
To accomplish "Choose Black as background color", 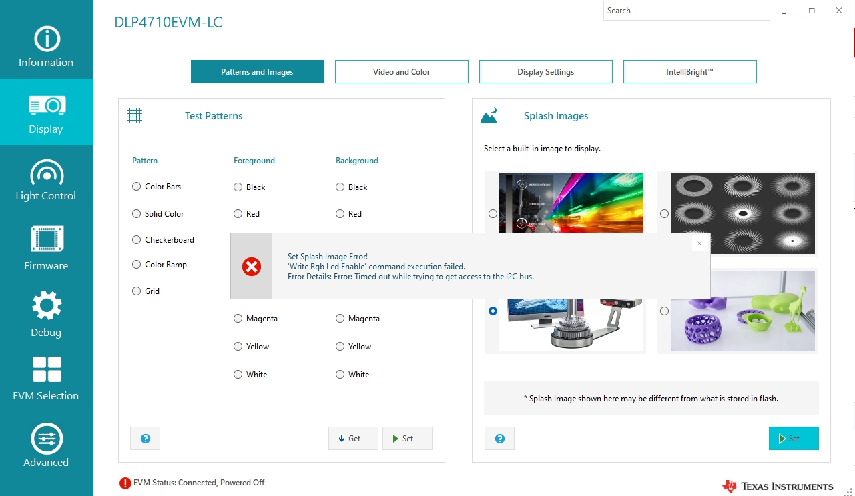I will (340, 187).
